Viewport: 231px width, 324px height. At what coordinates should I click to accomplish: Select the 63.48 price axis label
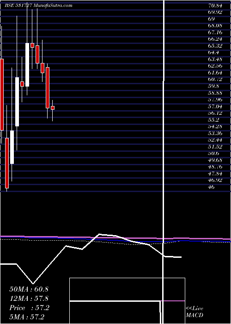pyautogui.click(x=215, y=59)
